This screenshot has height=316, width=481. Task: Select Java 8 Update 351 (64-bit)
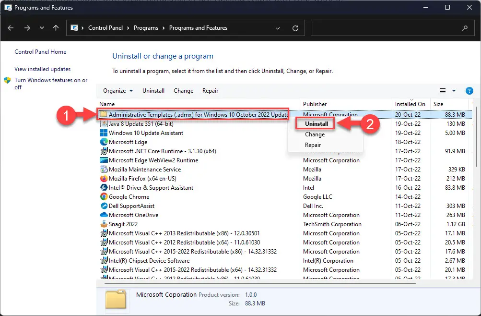tap(141, 124)
